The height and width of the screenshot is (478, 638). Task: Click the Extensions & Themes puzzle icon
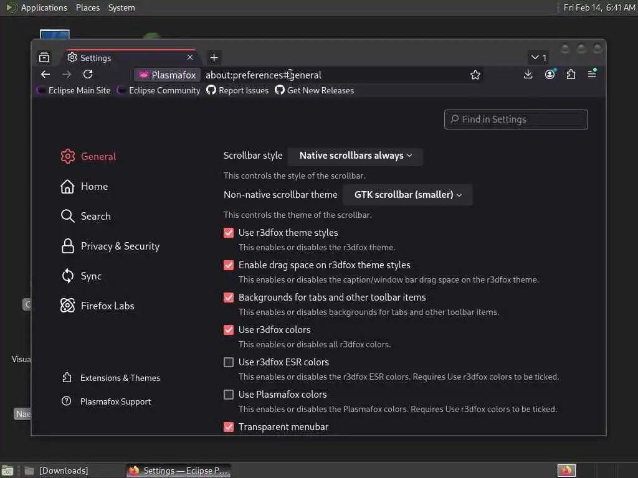(x=67, y=378)
